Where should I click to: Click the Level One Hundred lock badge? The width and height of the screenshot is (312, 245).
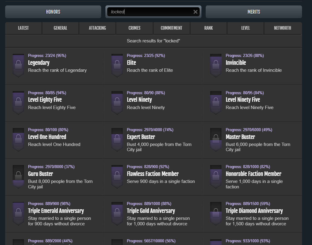[x=18, y=140]
